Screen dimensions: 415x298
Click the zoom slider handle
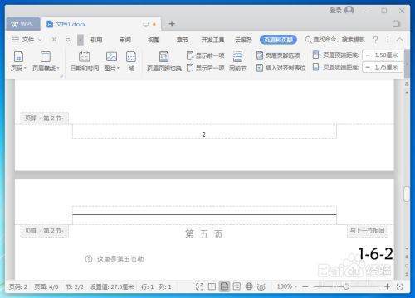click(346, 287)
